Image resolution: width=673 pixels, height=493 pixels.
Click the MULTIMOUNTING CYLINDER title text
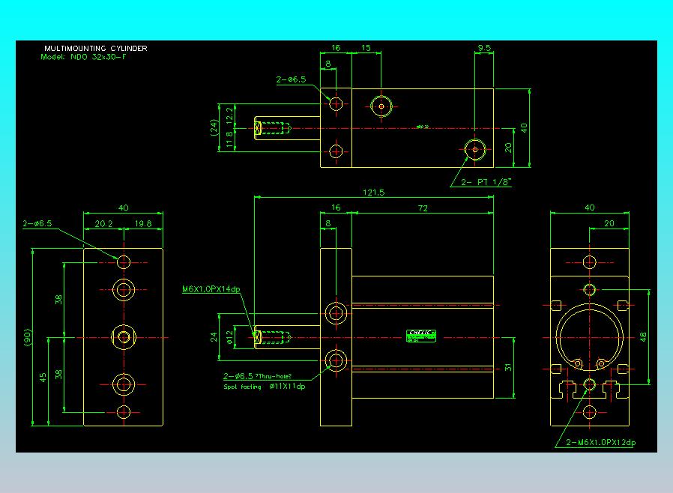click(x=95, y=48)
